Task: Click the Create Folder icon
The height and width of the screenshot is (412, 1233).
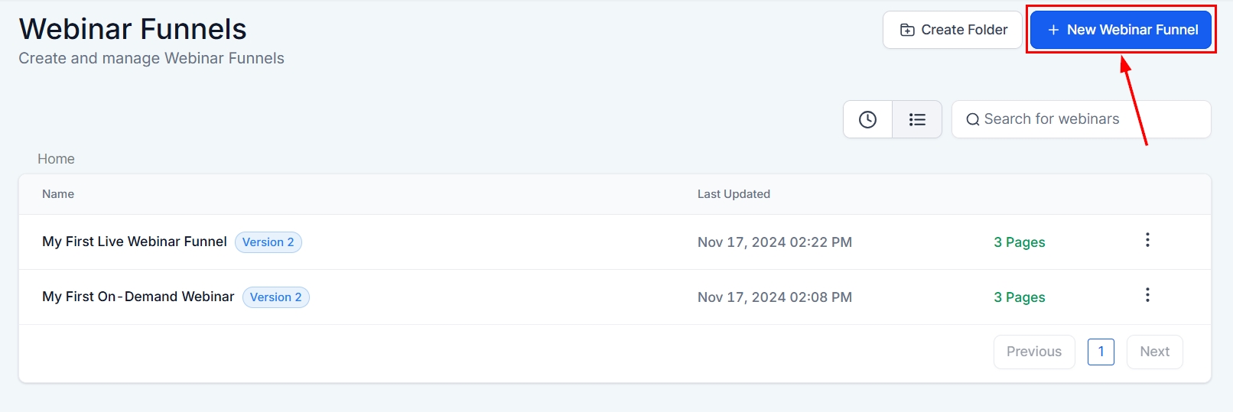Action: pyautogui.click(x=907, y=30)
